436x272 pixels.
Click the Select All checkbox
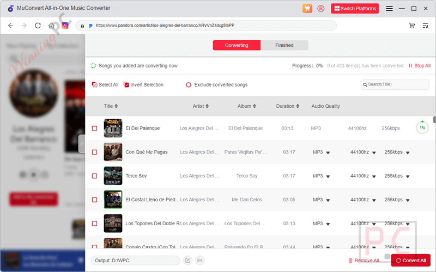click(94, 85)
